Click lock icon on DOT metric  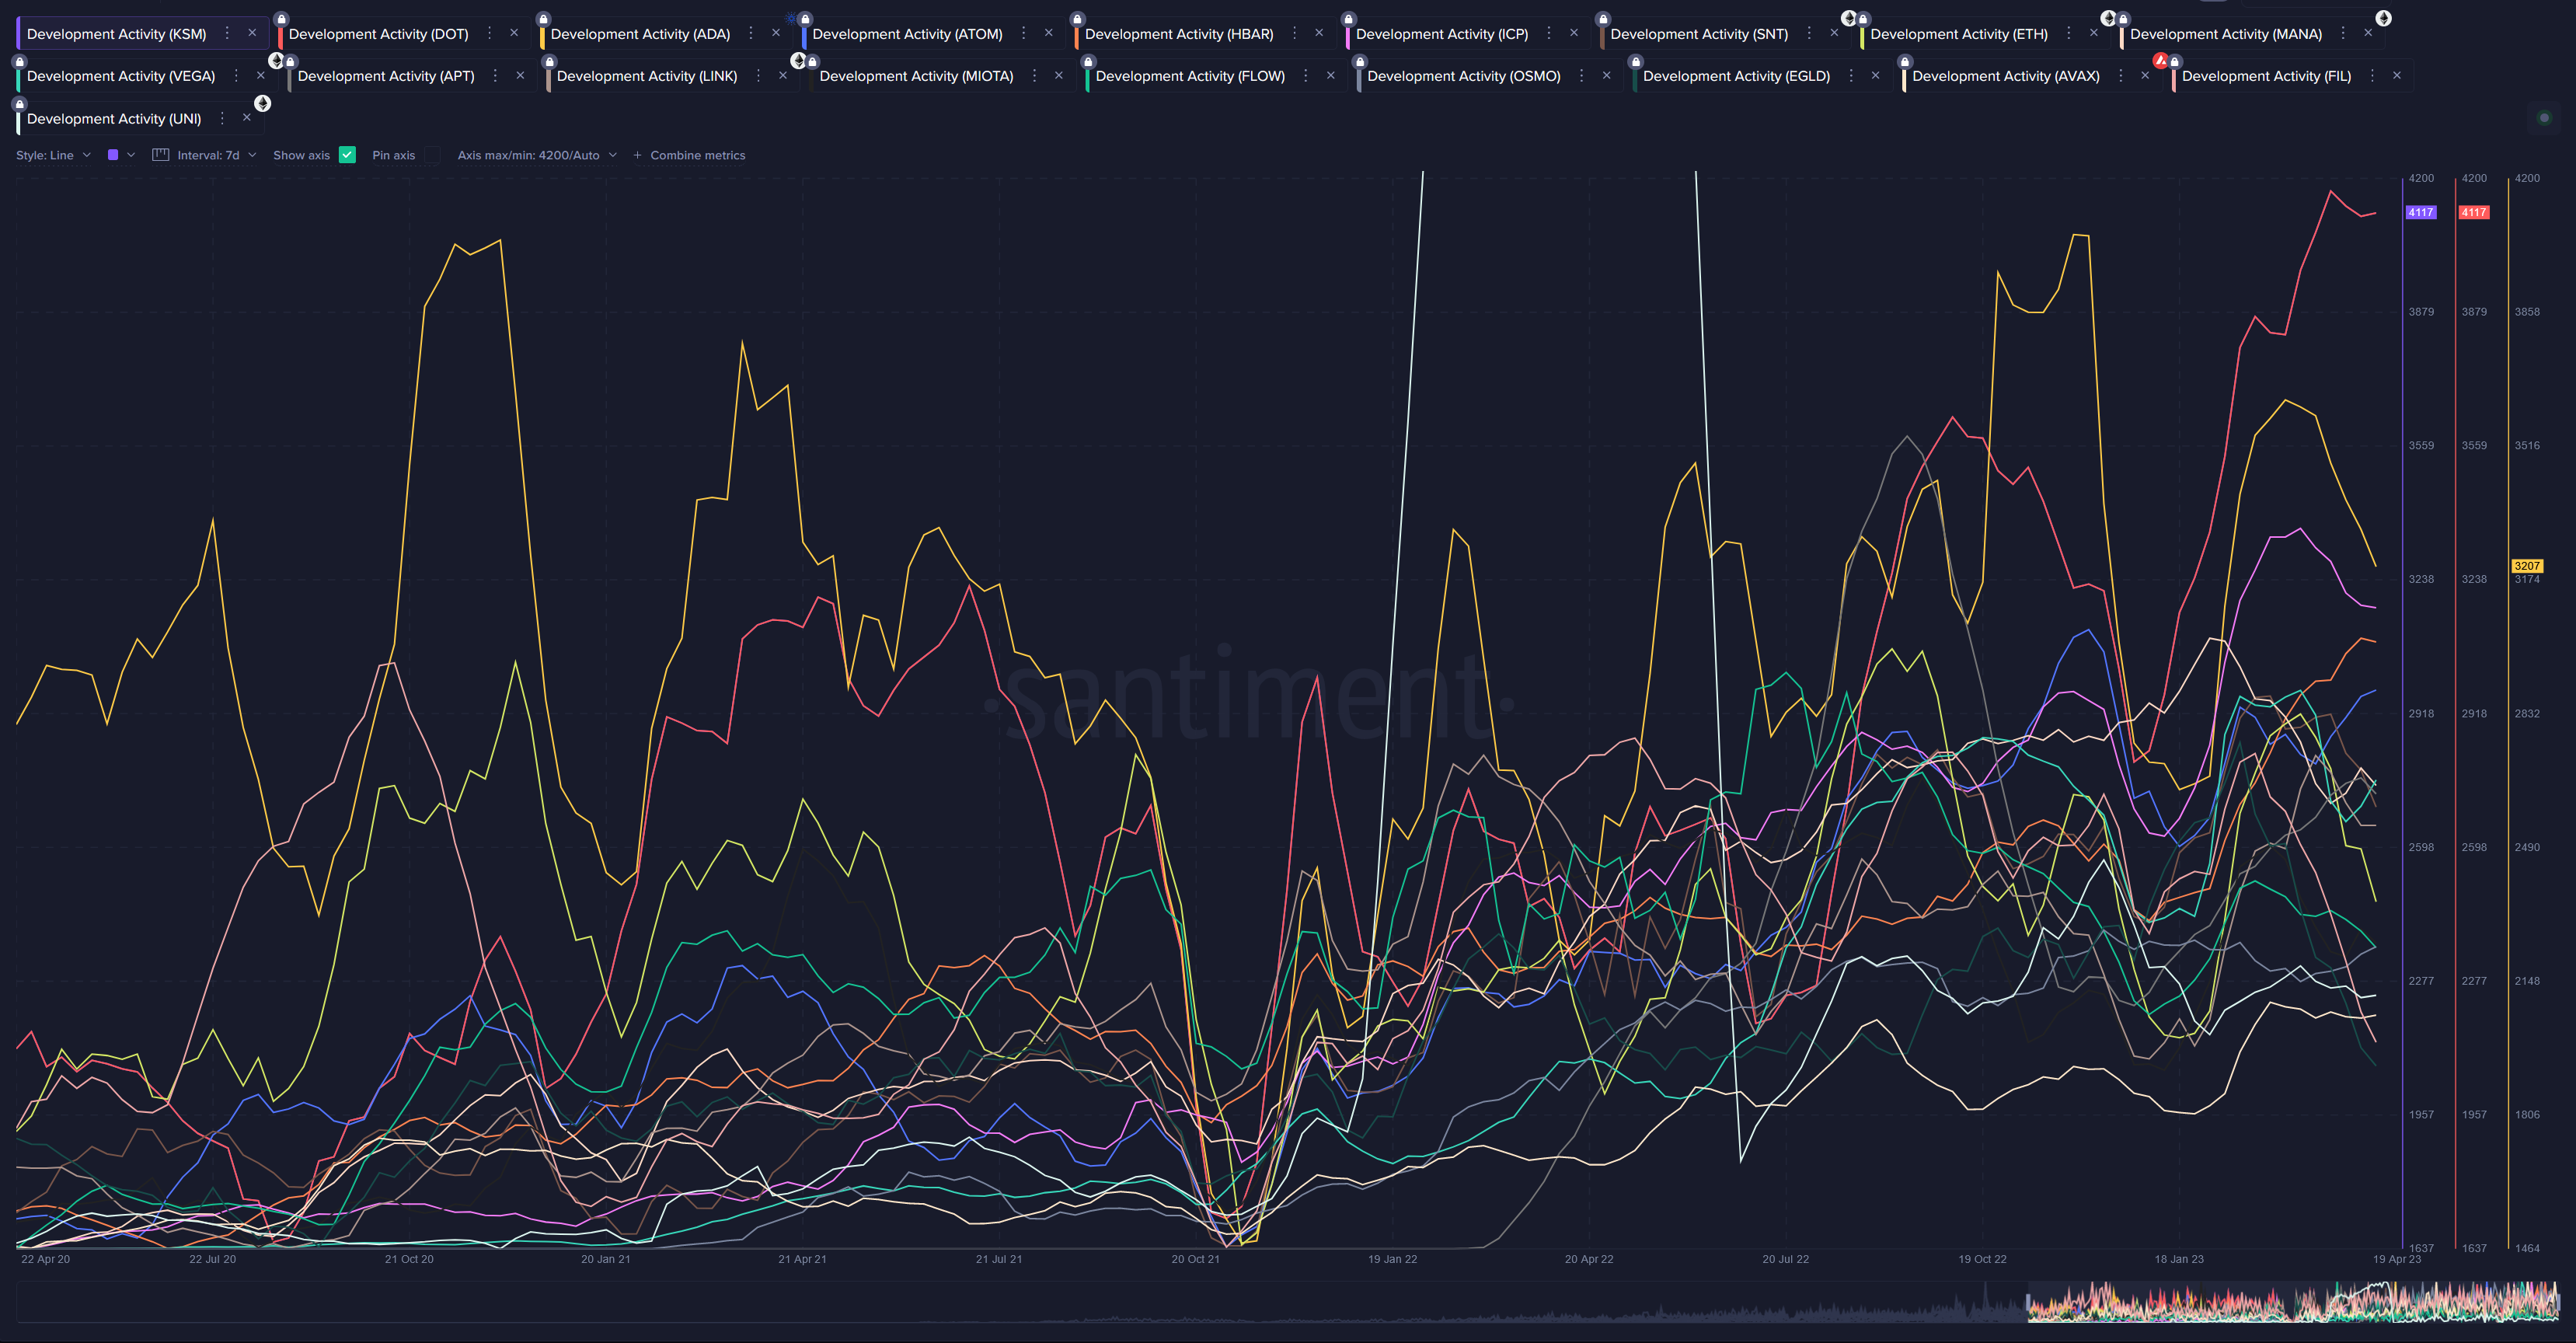tap(281, 19)
